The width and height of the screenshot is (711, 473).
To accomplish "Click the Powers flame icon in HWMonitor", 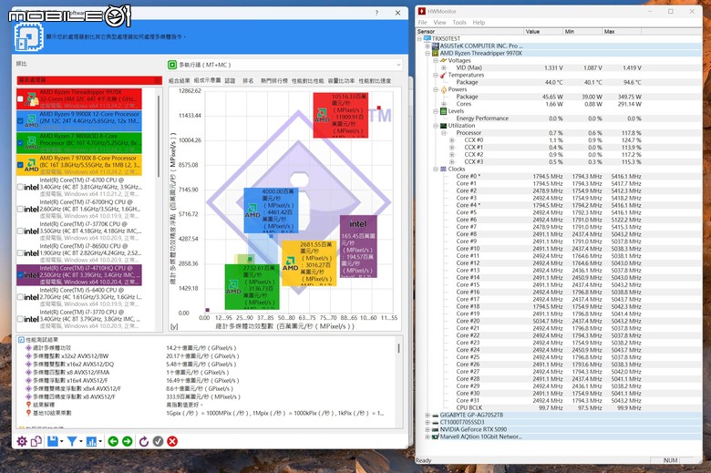I will (x=444, y=89).
